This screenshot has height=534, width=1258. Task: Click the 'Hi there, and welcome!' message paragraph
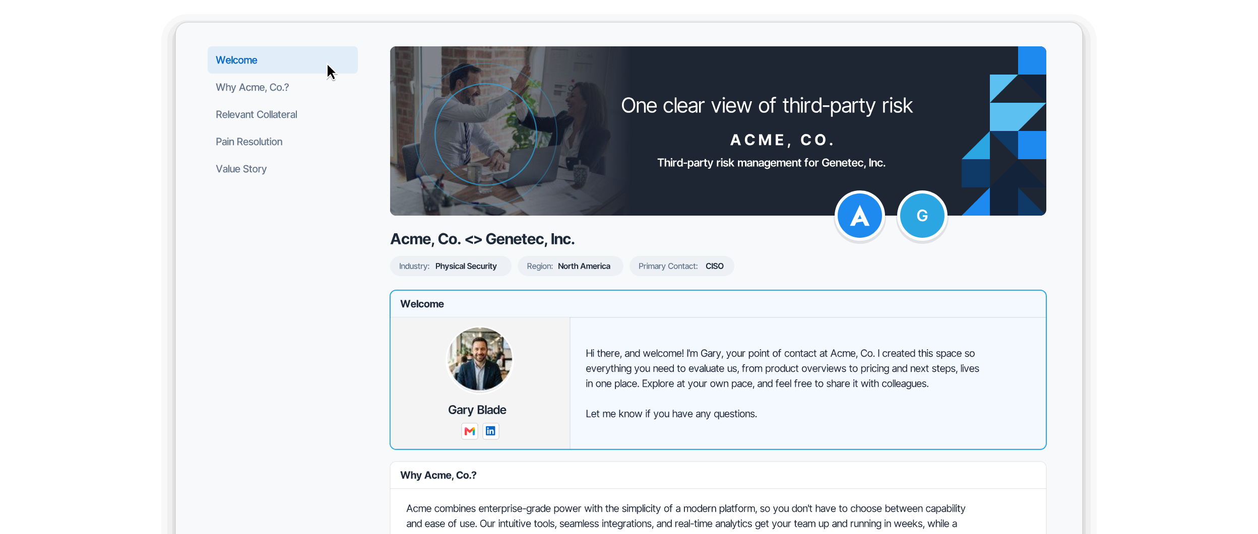tap(782, 368)
